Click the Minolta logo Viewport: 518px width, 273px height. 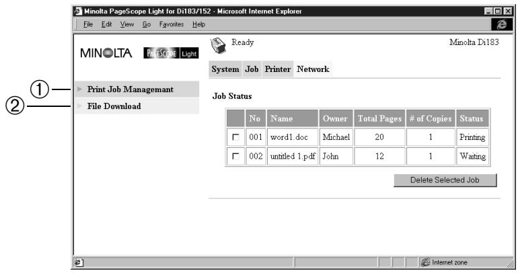pos(106,53)
